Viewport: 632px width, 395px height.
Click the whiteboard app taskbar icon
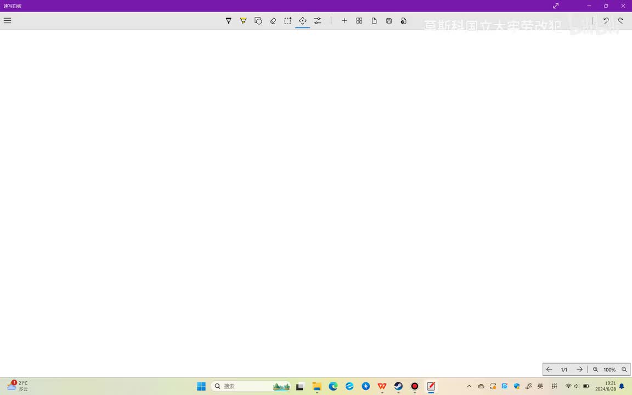431,386
